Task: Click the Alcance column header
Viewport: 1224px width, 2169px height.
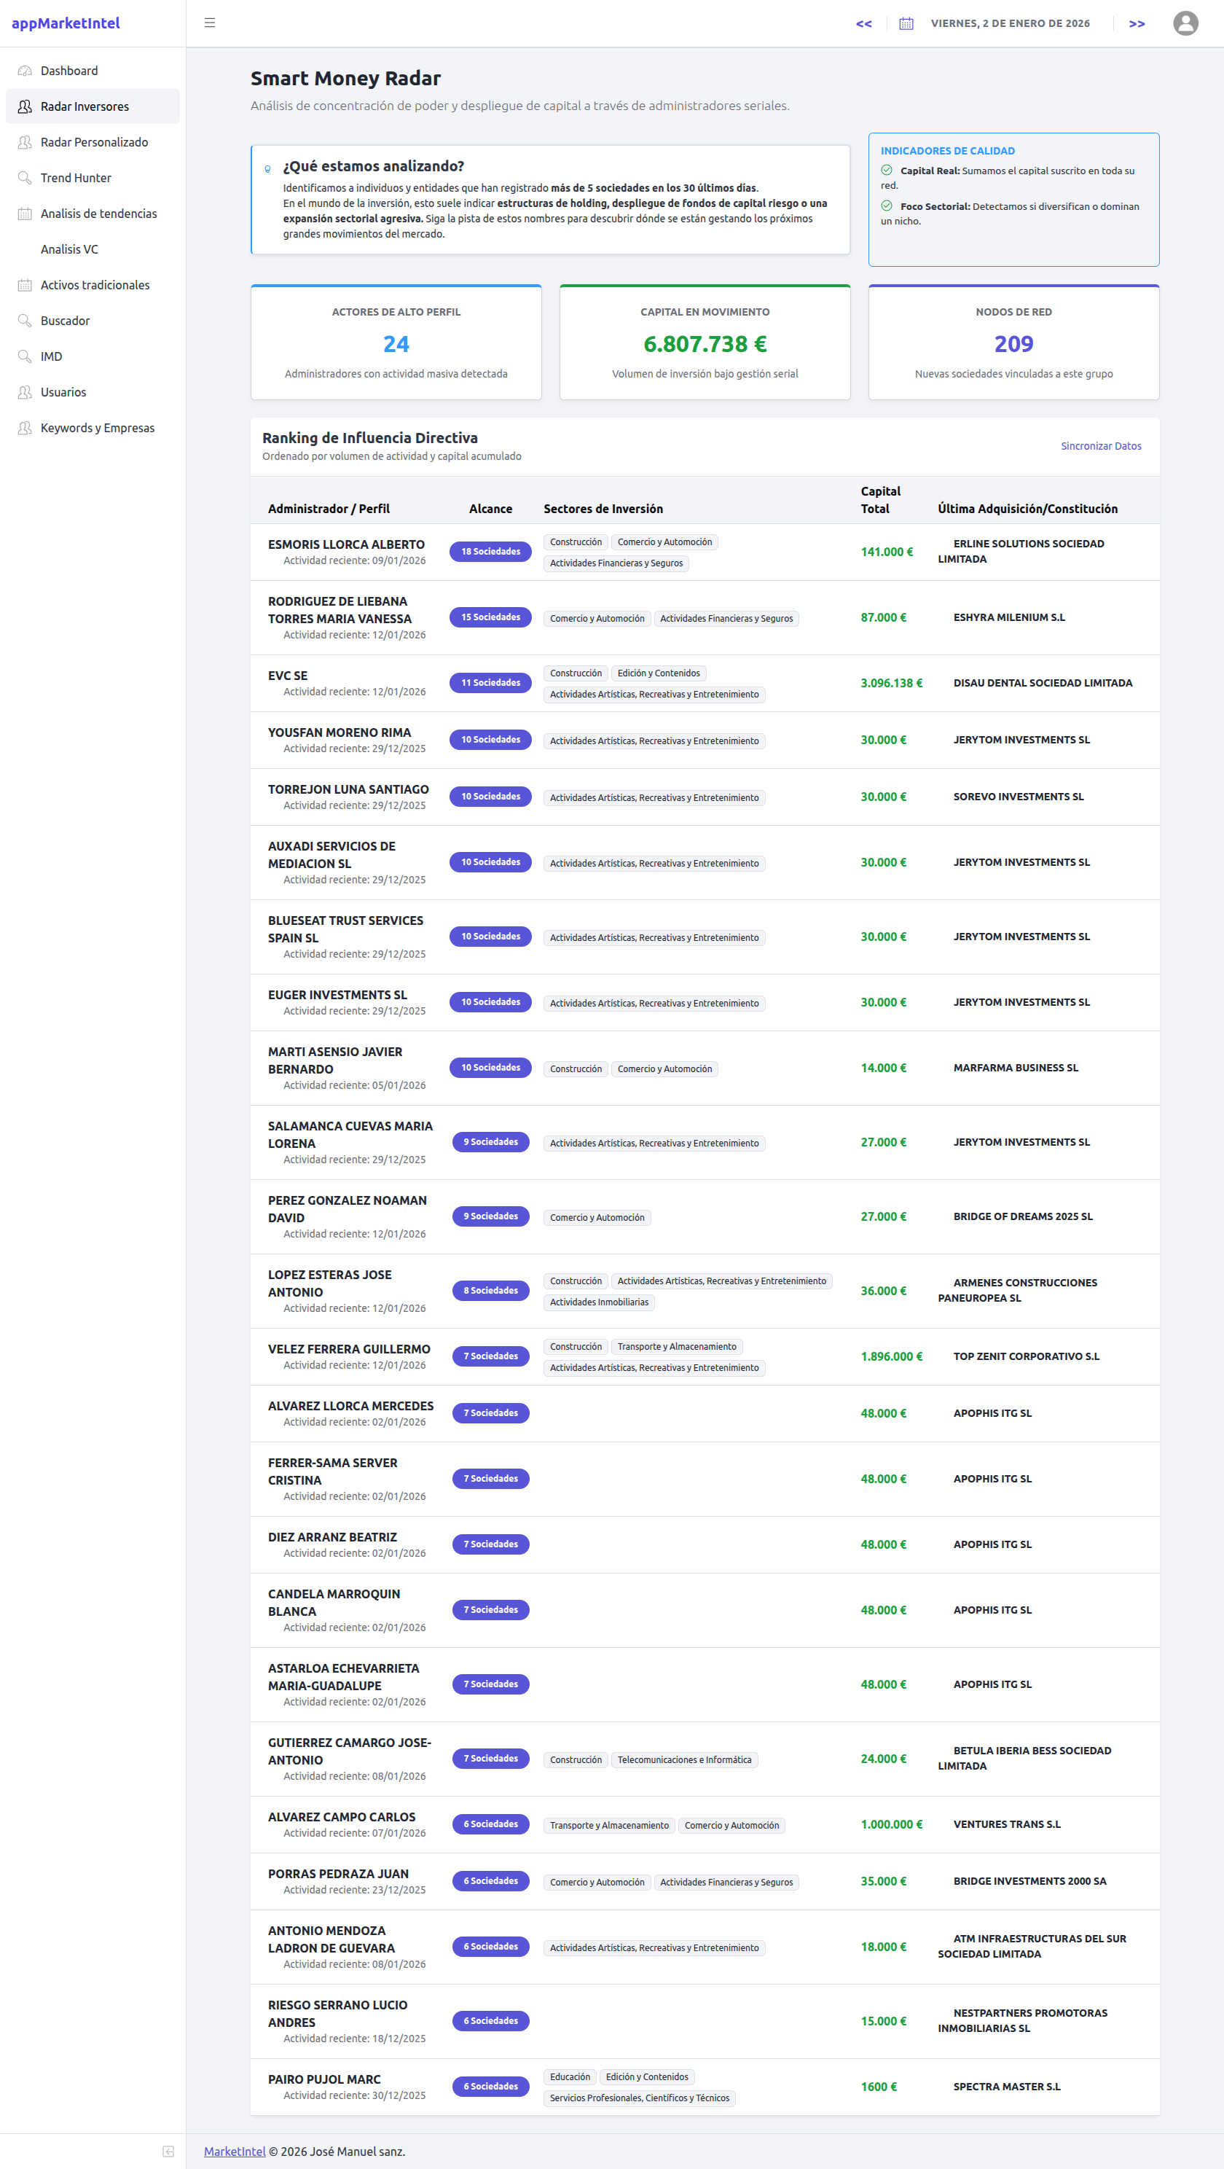Action: pos(490,509)
